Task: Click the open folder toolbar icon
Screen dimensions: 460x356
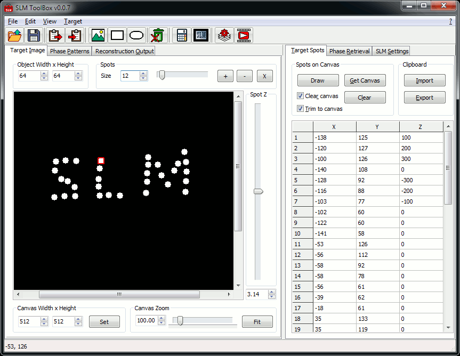Action: point(15,36)
